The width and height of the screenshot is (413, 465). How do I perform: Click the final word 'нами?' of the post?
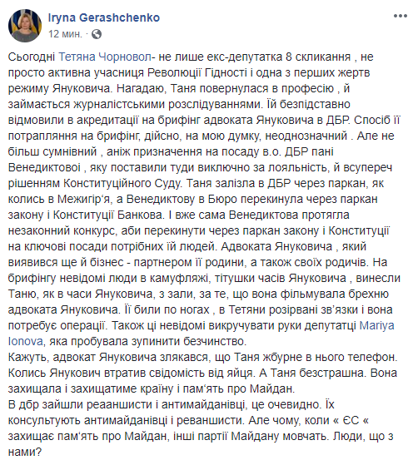click(x=25, y=453)
